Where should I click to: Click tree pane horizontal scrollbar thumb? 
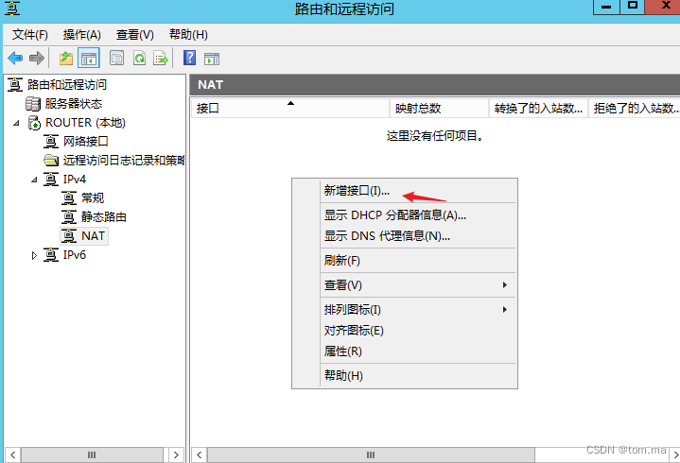92,455
